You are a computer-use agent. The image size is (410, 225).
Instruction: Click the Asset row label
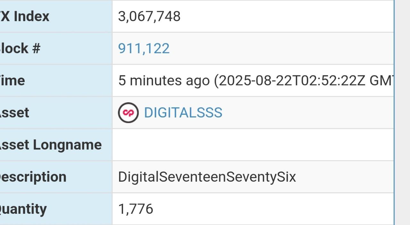(14, 113)
